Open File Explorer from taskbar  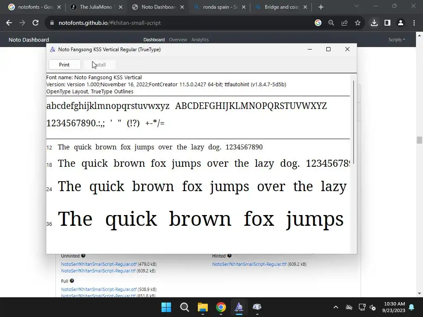[x=202, y=307]
